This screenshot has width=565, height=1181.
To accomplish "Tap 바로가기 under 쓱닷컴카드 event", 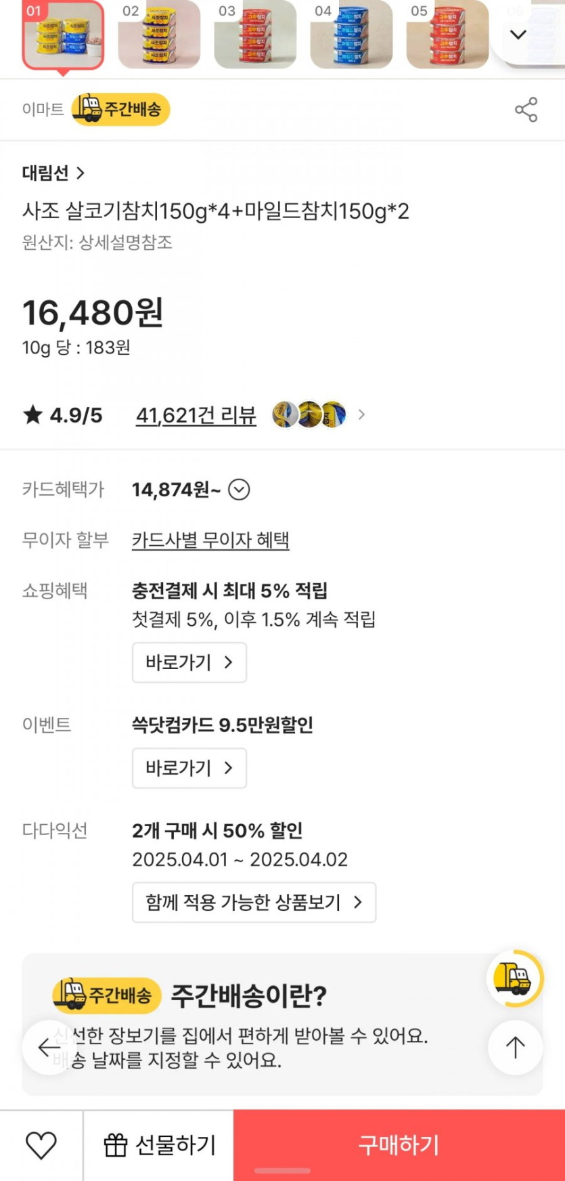I will click(x=189, y=768).
